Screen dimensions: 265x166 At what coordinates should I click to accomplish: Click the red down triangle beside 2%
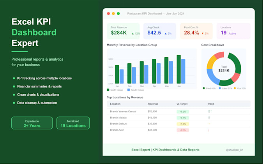tap(203, 33)
